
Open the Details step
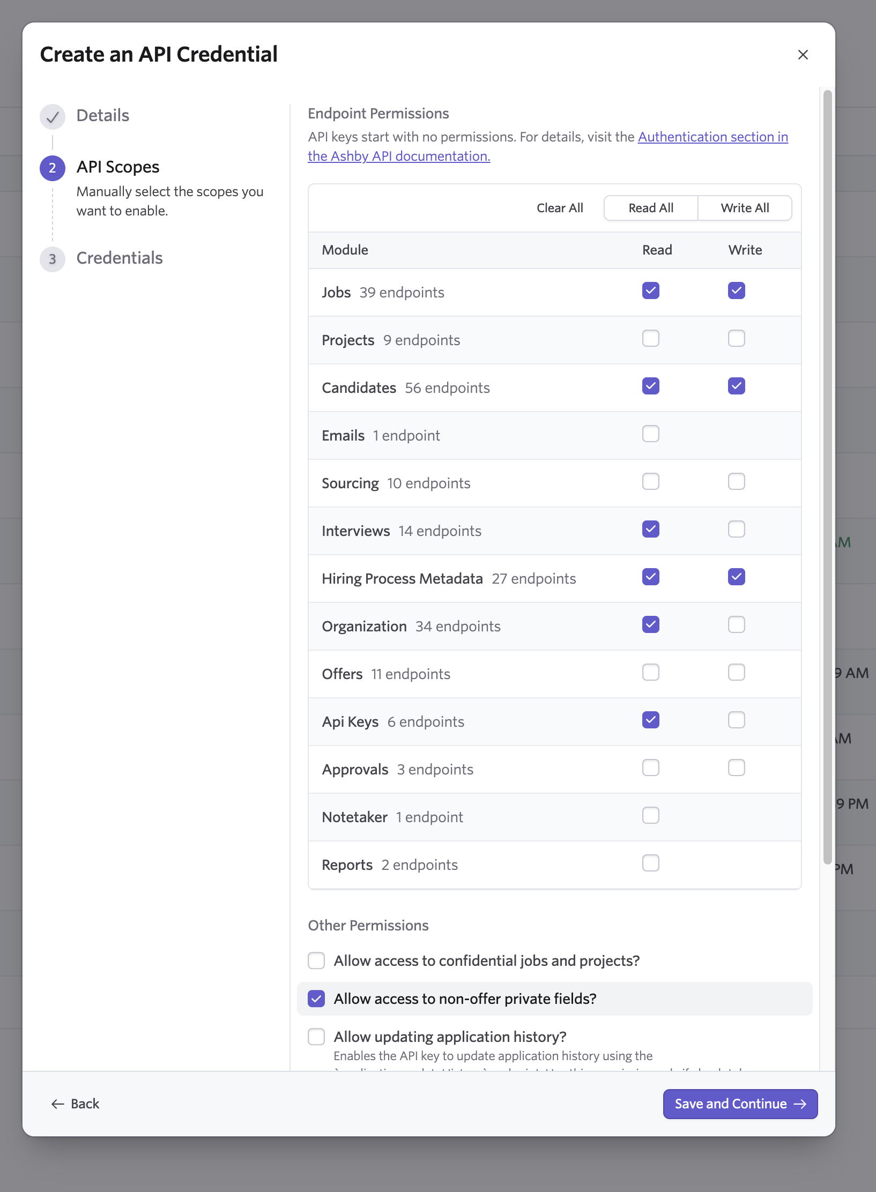(x=102, y=115)
